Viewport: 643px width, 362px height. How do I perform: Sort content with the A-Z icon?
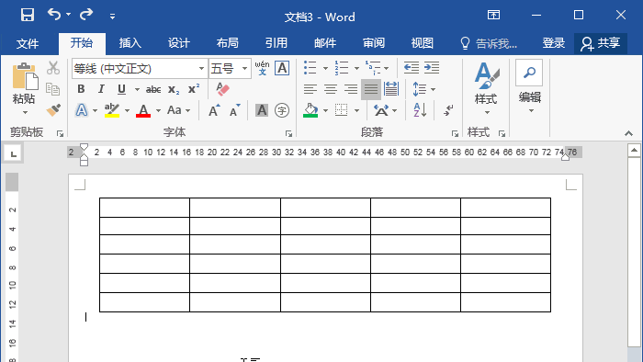coord(420,110)
